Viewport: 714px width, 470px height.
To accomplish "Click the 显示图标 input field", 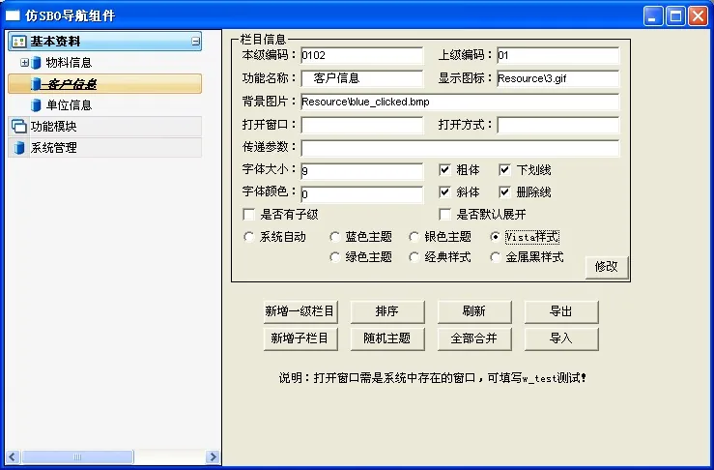I will [x=557, y=78].
